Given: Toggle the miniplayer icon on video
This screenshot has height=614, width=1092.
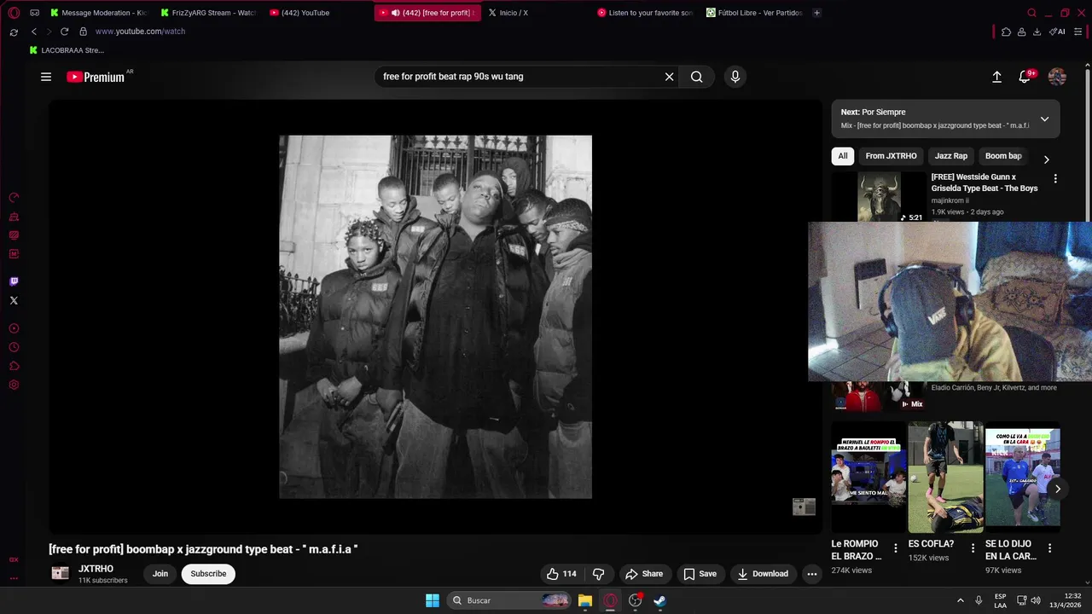Looking at the screenshot, I should [x=804, y=507].
